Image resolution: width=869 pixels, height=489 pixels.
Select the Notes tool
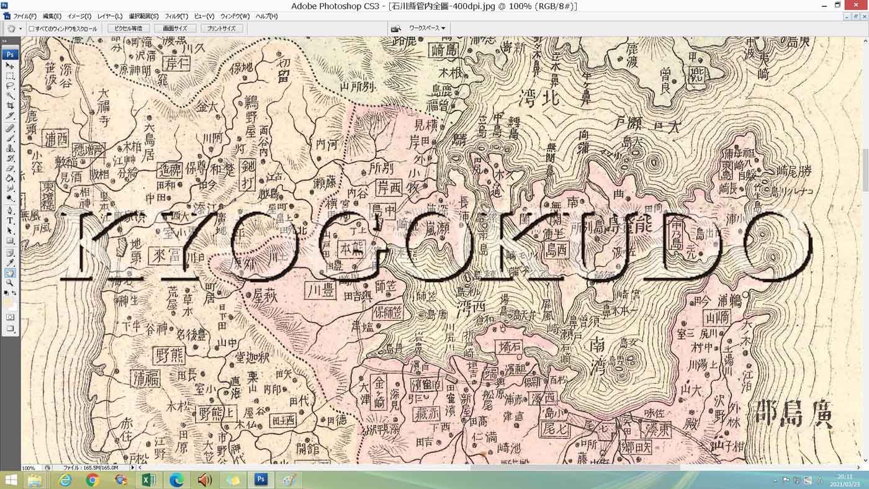[10, 253]
